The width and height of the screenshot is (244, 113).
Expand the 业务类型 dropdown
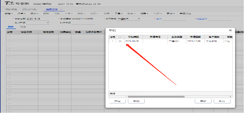pos(139,19)
